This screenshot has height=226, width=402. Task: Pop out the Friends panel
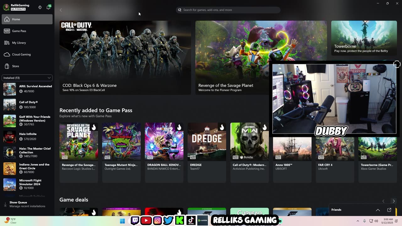[389, 210]
